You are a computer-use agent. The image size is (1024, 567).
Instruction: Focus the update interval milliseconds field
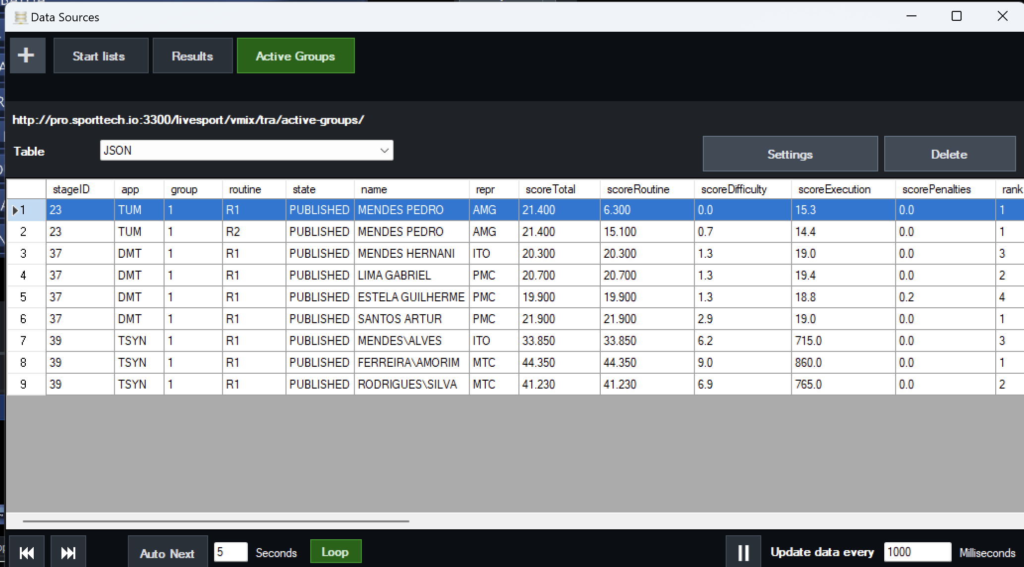coord(917,552)
